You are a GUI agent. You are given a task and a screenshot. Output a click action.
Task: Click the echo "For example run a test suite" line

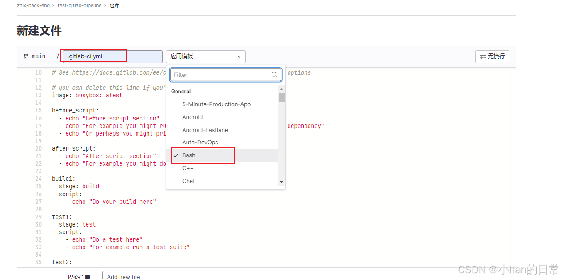click(128, 247)
